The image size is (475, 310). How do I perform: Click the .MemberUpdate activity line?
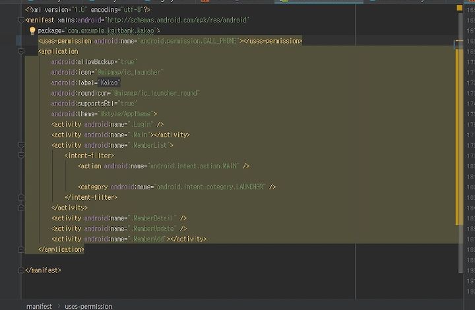pos(119,229)
